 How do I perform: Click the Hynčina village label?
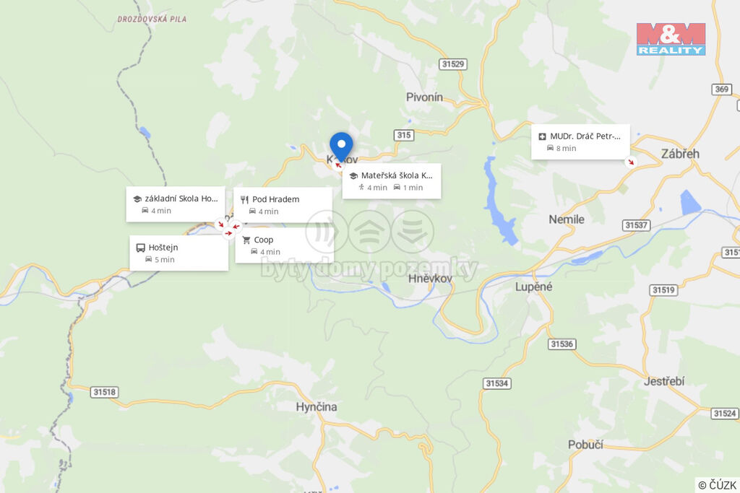point(317,407)
